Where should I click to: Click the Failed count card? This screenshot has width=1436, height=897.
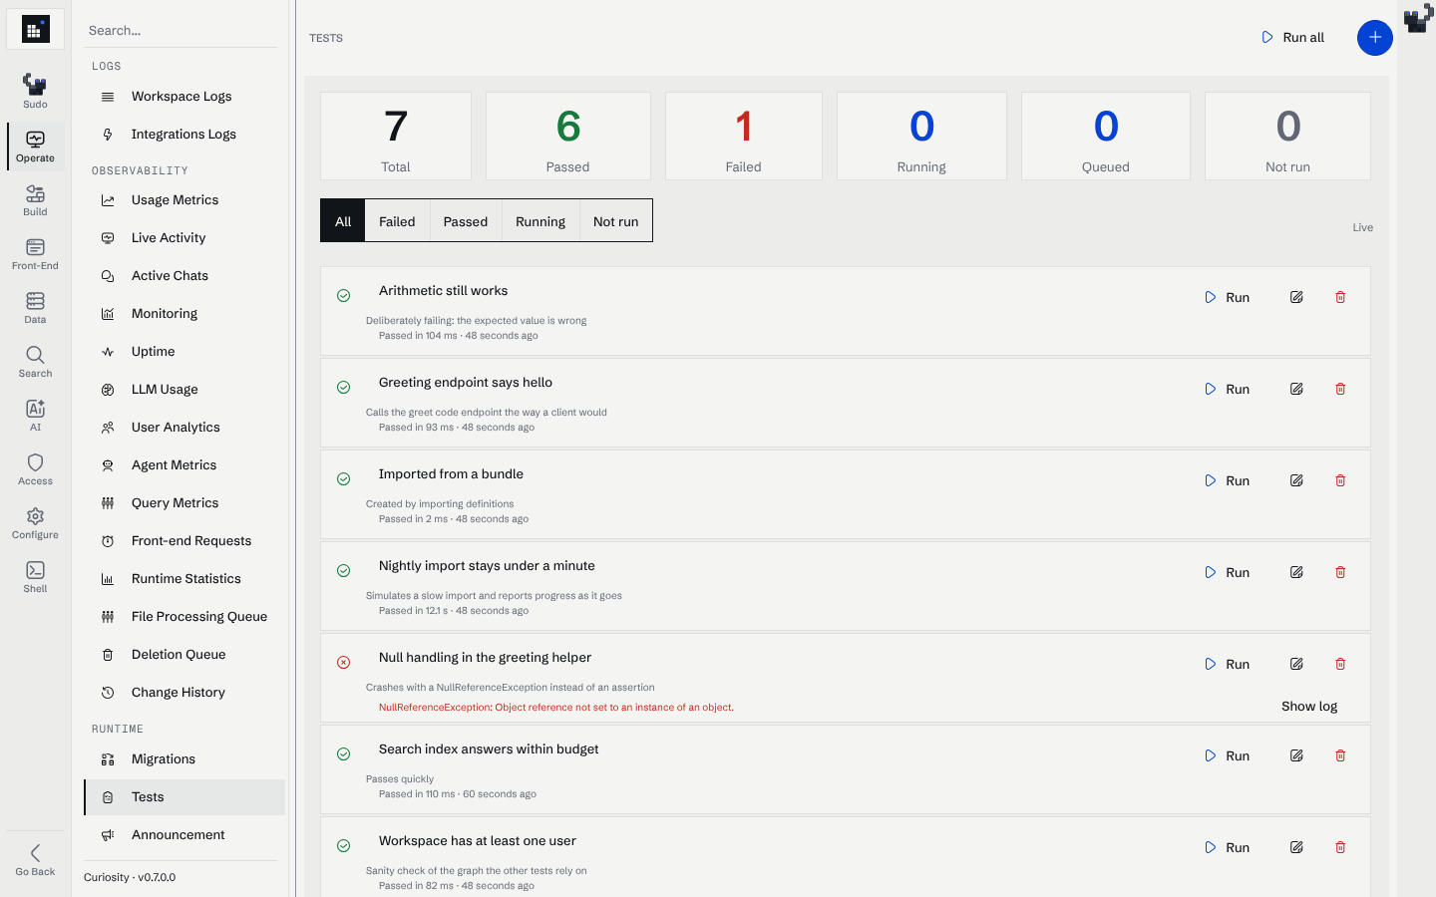click(x=744, y=137)
